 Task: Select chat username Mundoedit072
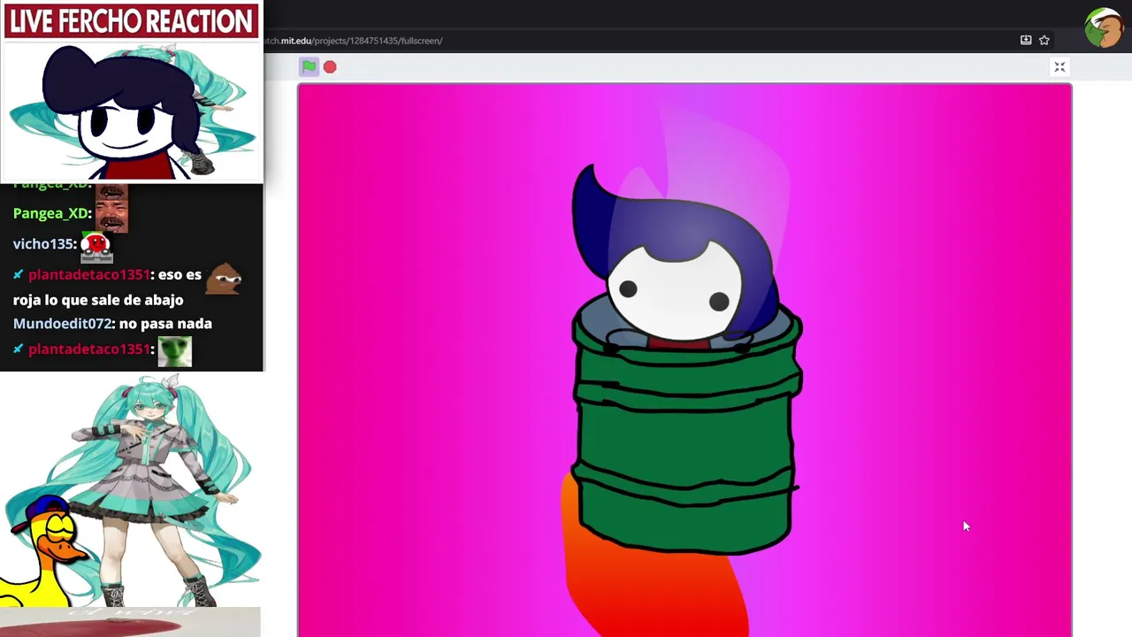62,324
